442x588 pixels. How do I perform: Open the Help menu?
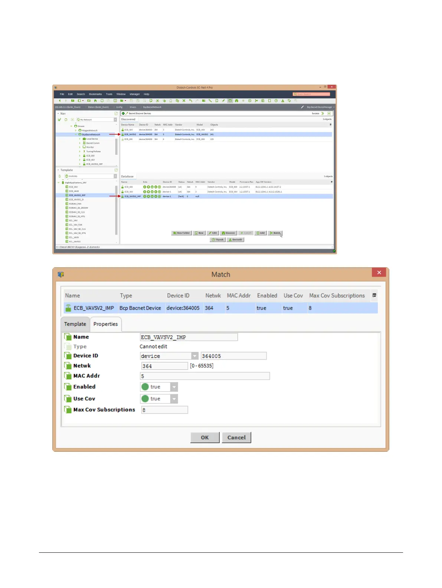[x=147, y=94]
